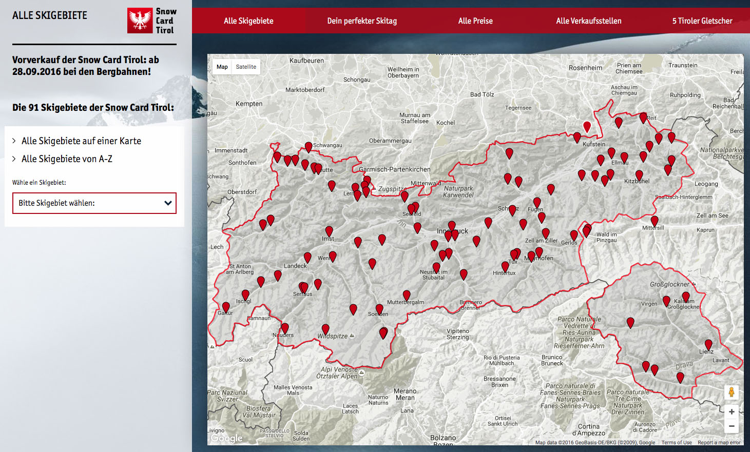This screenshot has width=750, height=452.
Task: Click the Snow Card Tirol eagle logo
Action: tap(140, 21)
